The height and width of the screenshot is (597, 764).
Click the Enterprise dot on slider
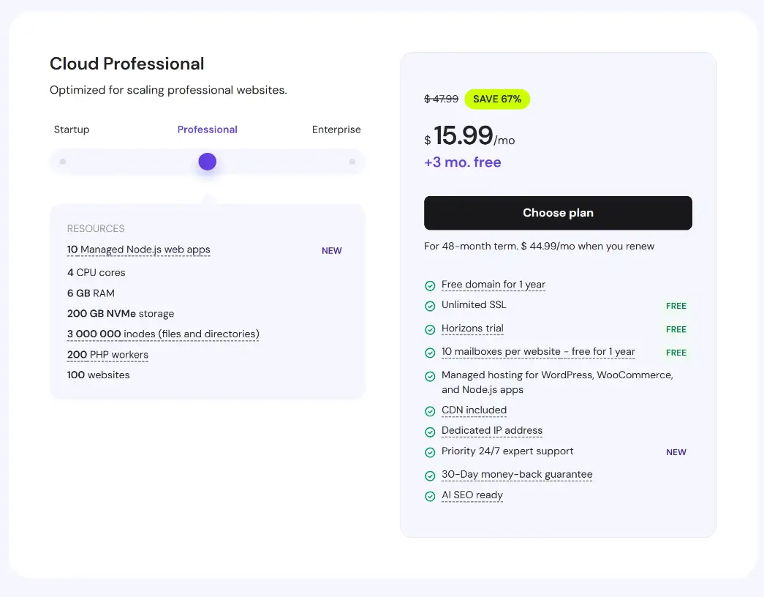[352, 162]
